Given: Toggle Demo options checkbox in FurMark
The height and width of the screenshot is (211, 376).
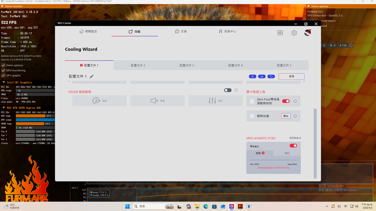Looking at the screenshot, I should (3, 65).
